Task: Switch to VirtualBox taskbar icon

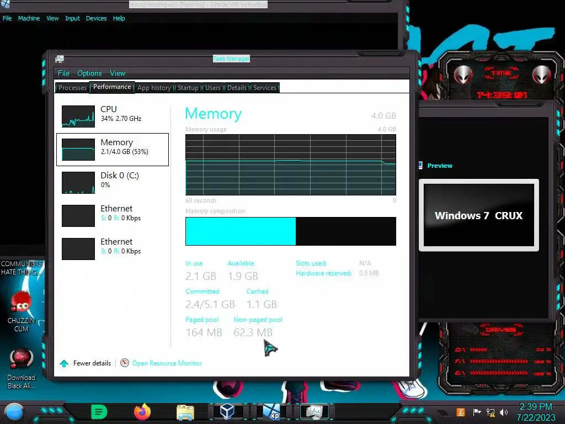Action: tap(227, 411)
